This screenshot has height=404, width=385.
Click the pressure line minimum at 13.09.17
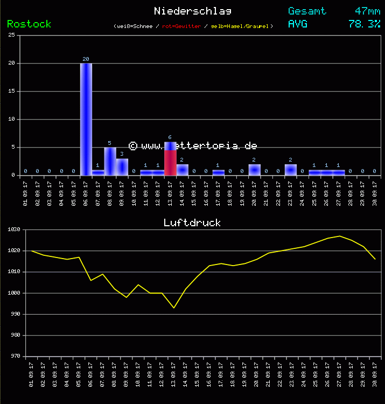tap(173, 308)
